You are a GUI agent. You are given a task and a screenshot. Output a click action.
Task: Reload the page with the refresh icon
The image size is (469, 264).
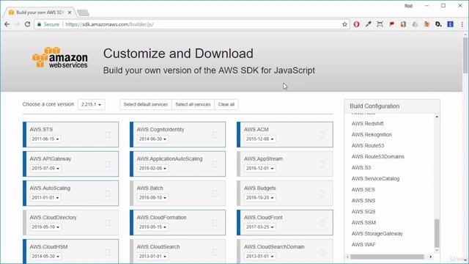[27, 24]
